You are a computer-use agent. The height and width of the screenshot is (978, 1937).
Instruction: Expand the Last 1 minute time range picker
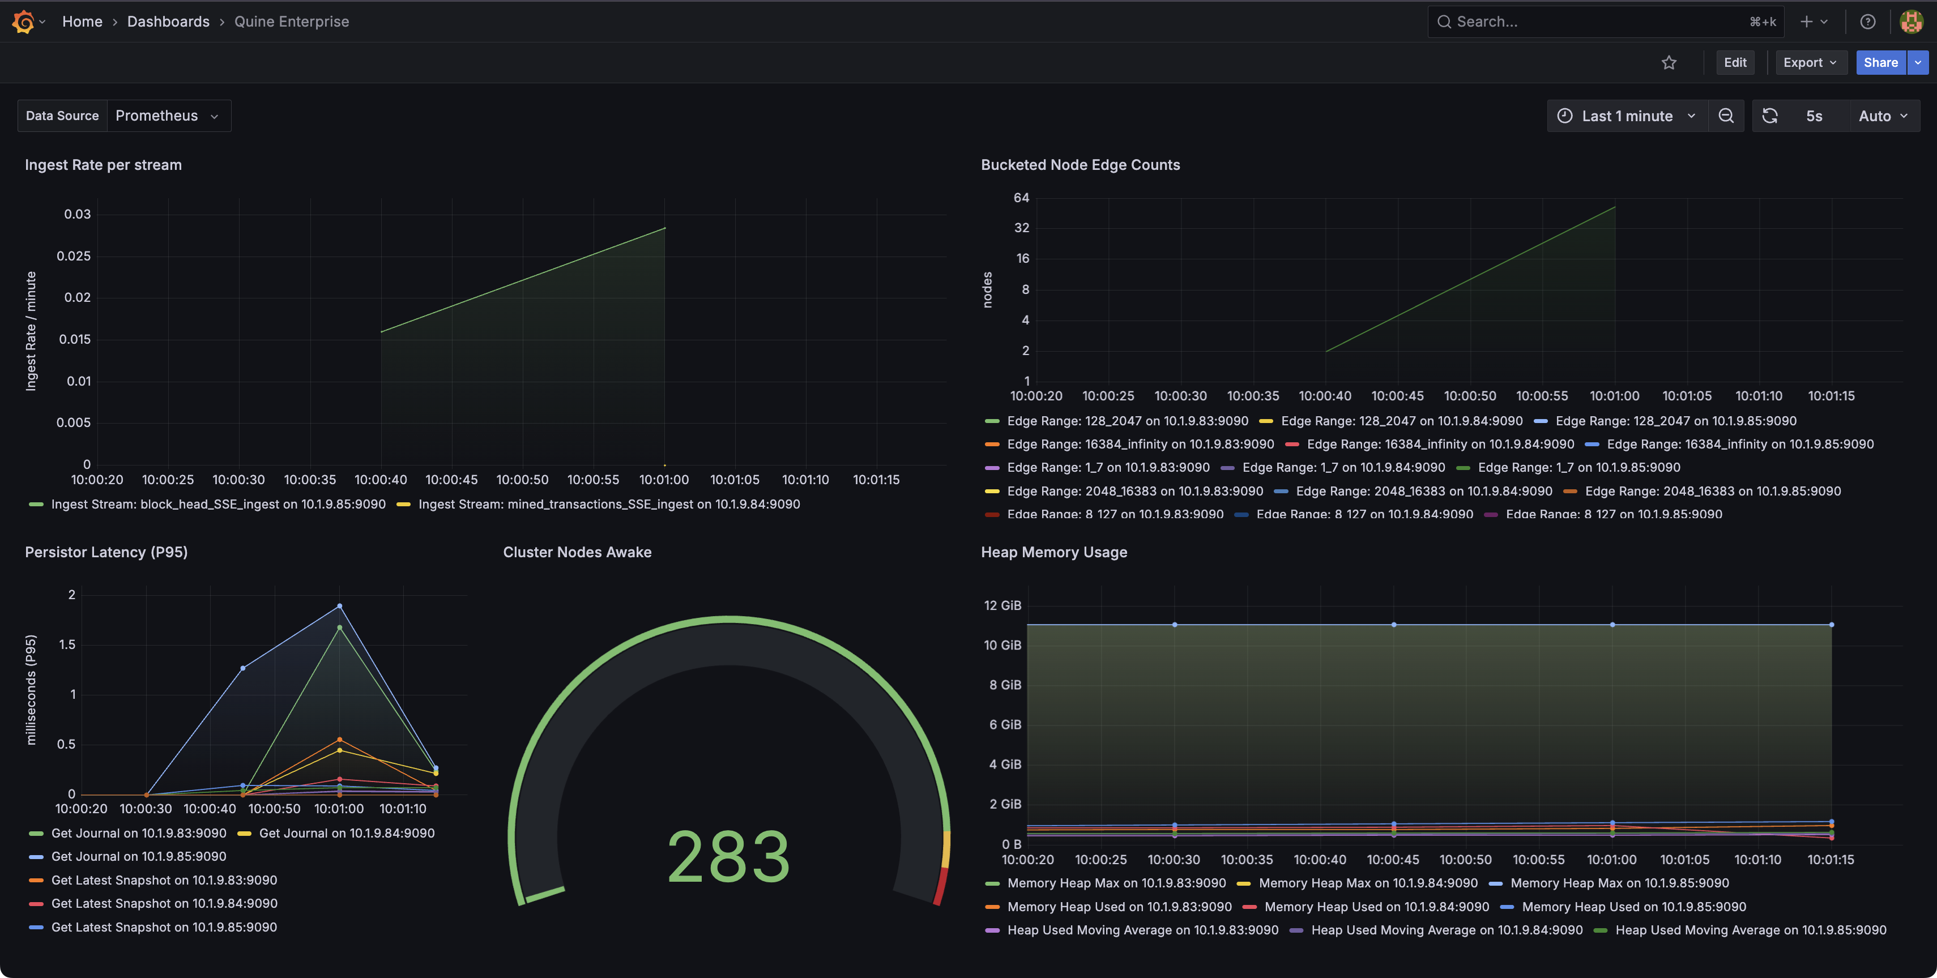(x=1627, y=116)
